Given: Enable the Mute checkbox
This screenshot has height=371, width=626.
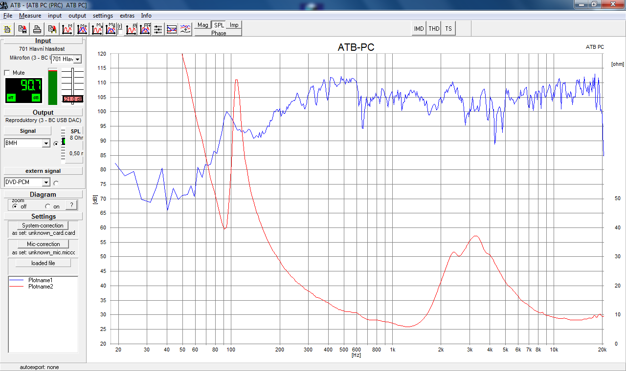Looking at the screenshot, I should pos(7,73).
